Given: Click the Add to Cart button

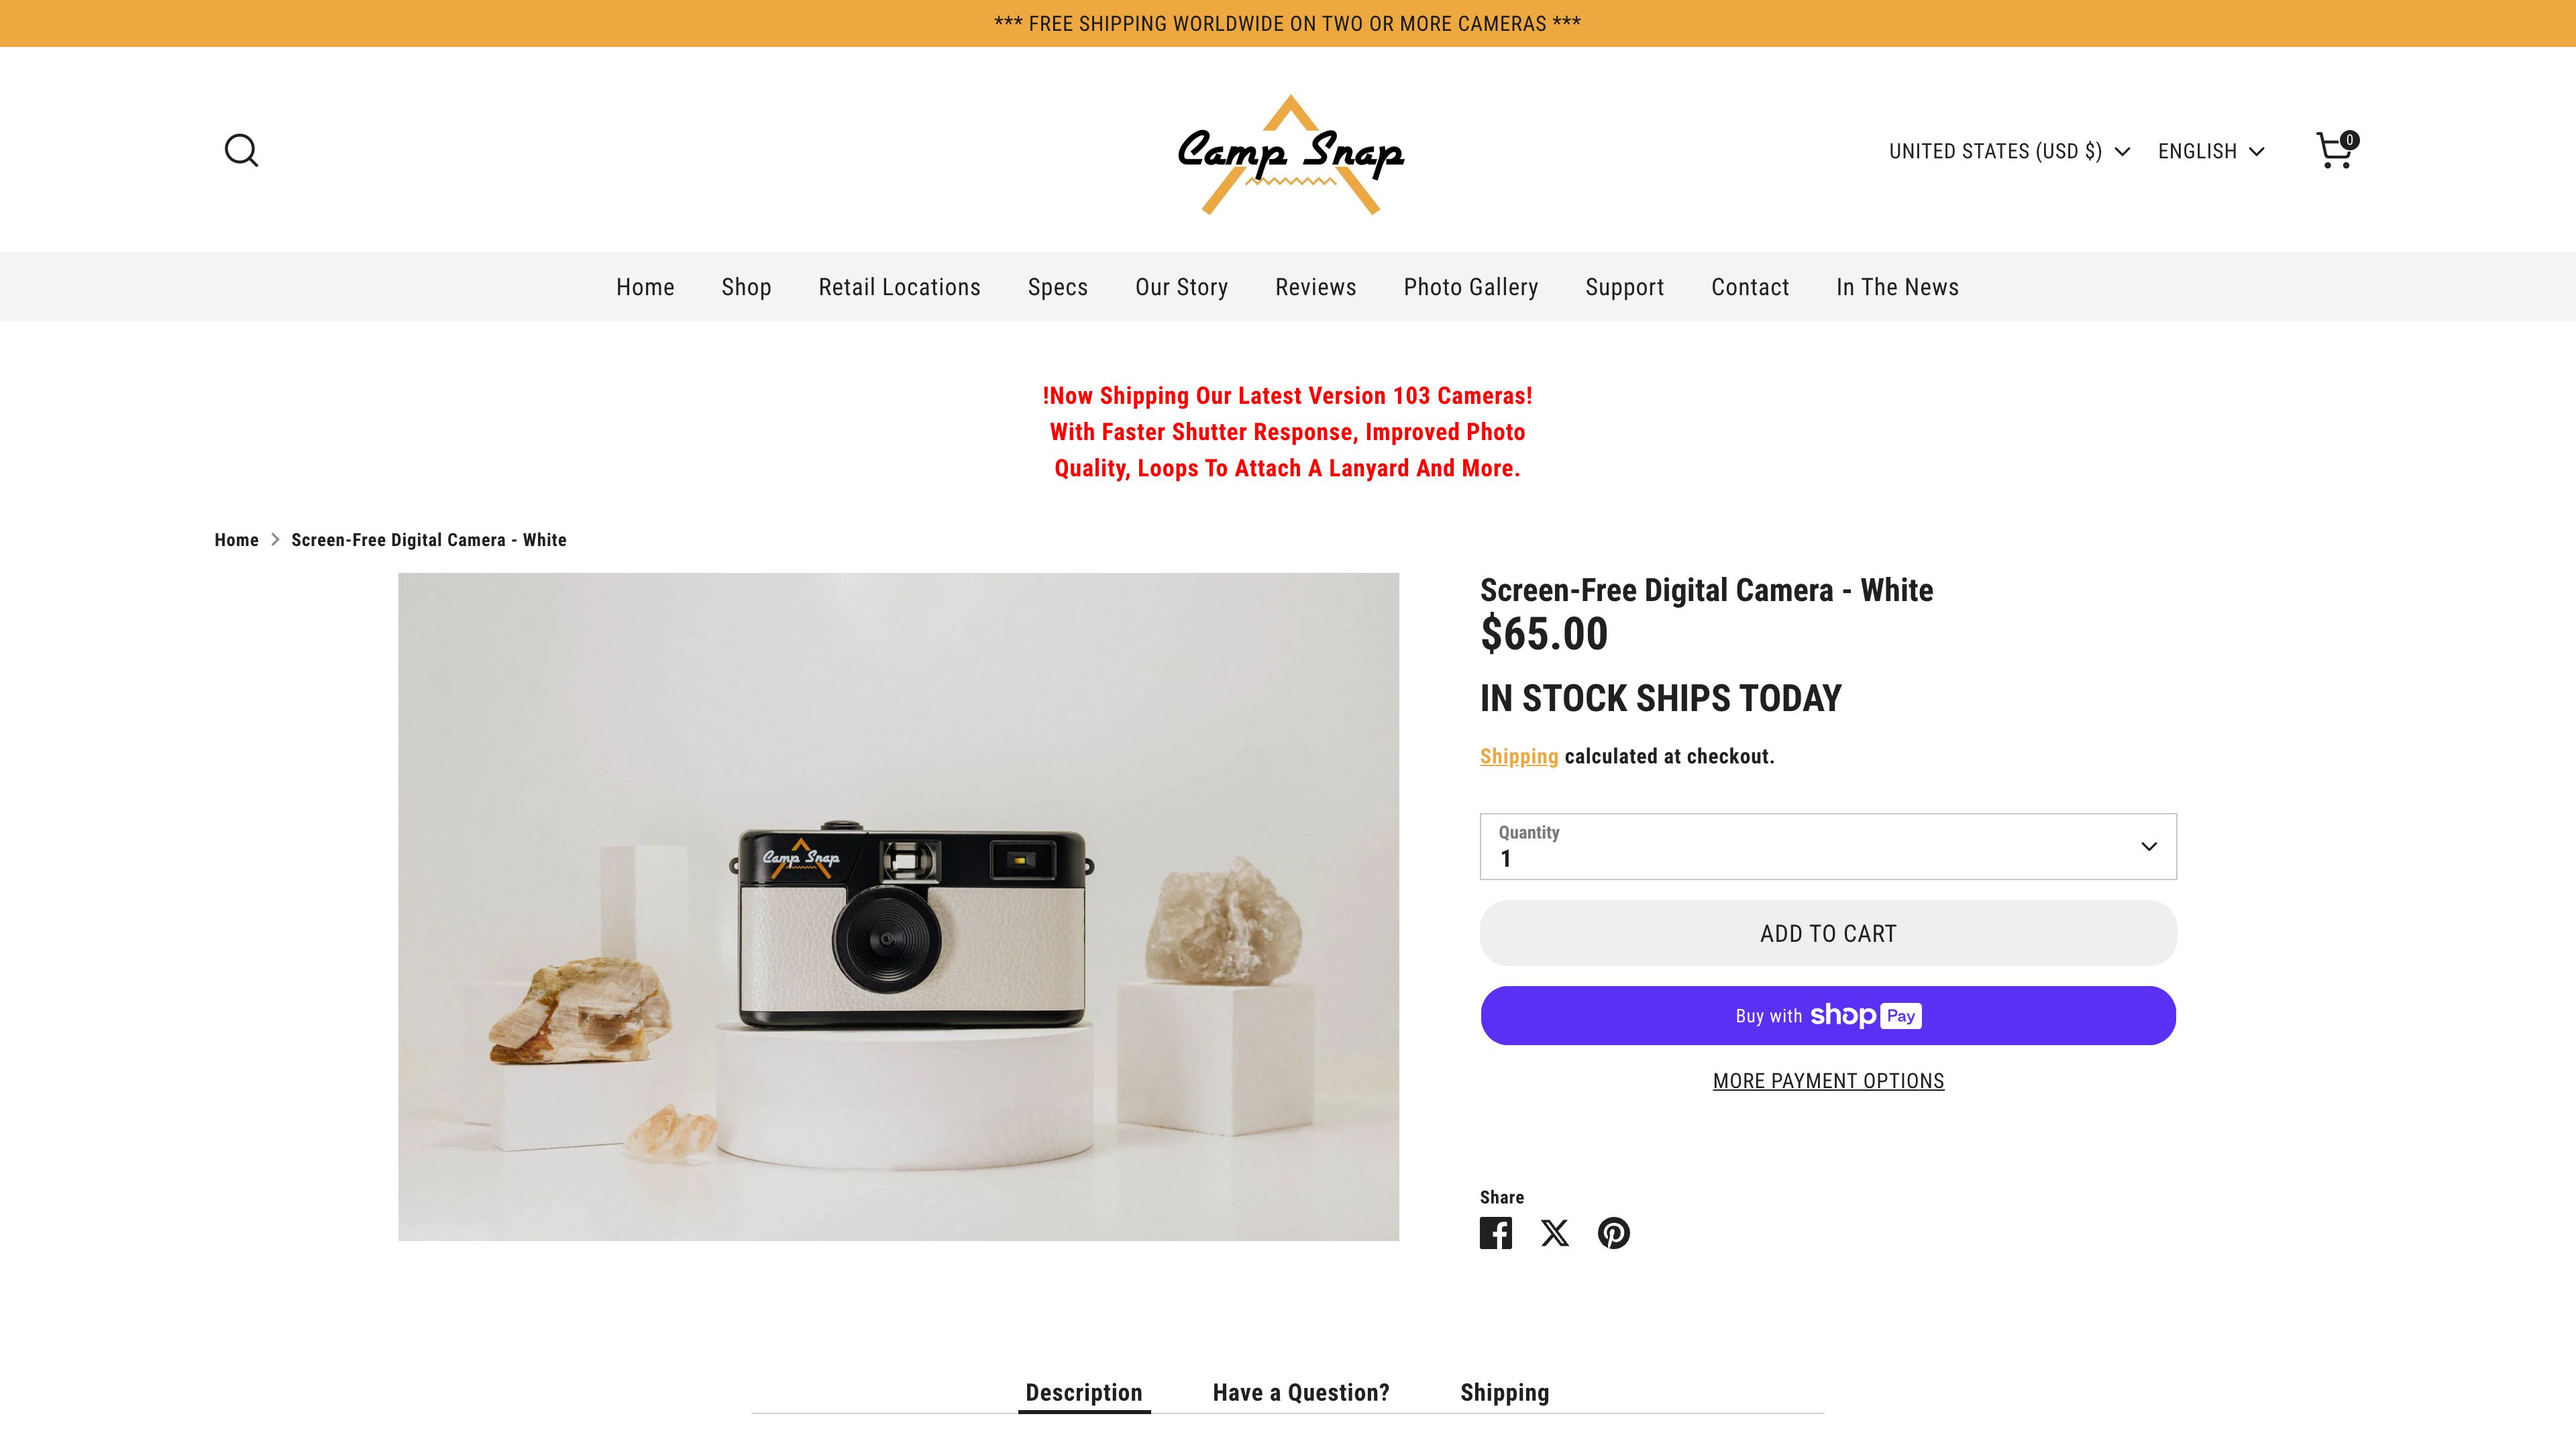Looking at the screenshot, I should coord(1828,933).
